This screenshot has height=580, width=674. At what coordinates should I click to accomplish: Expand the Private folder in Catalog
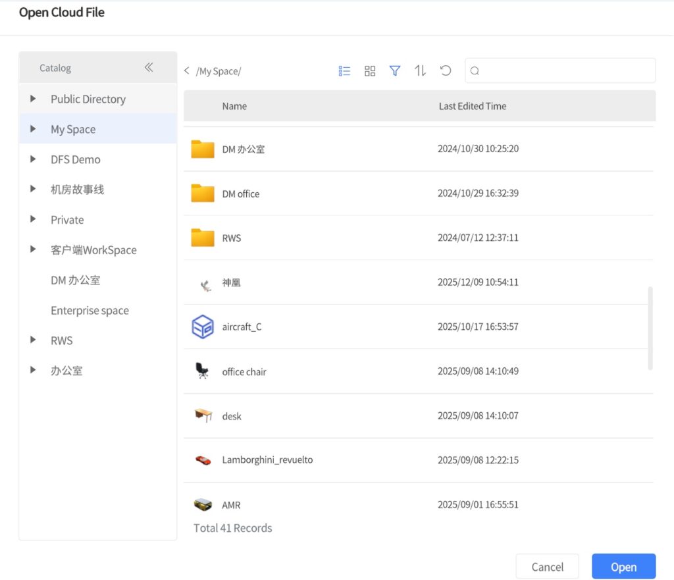[34, 219]
